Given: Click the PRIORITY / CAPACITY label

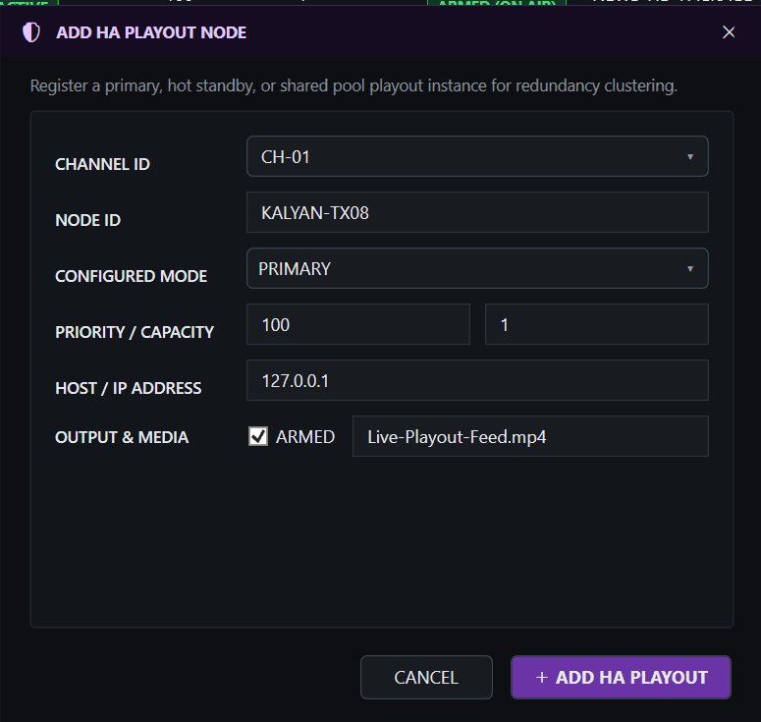Looking at the screenshot, I should tap(135, 332).
